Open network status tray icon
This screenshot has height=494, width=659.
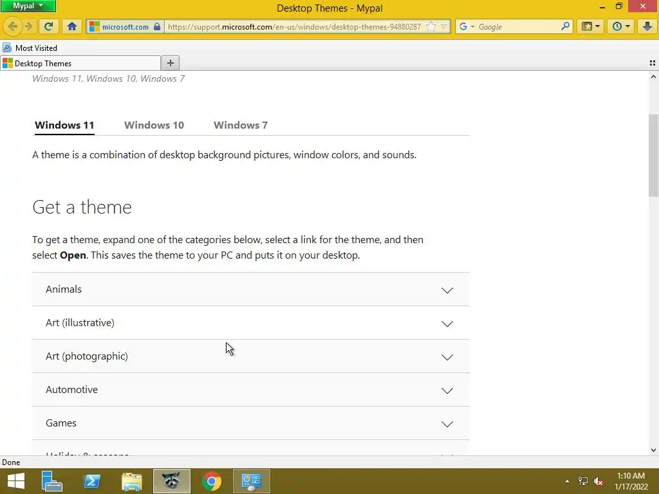(x=583, y=481)
